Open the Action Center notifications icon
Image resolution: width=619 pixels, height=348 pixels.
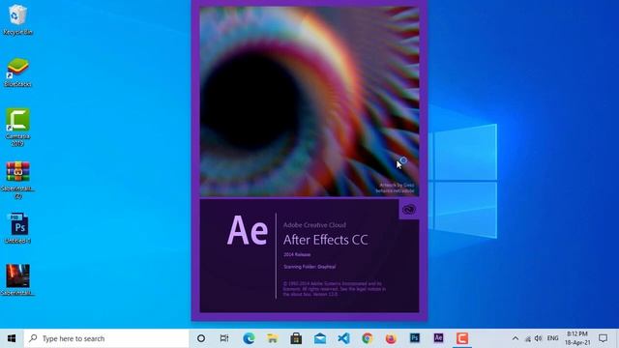[603, 338]
